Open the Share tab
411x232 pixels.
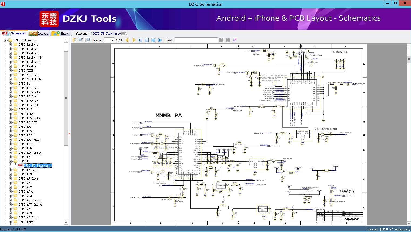pyautogui.click(x=60, y=33)
